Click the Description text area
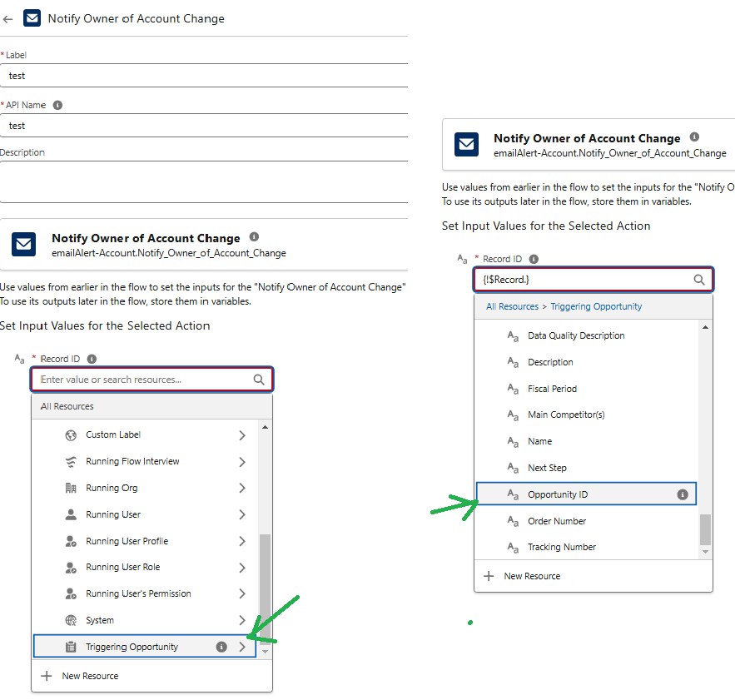The height and width of the screenshot is (700, 735). 204,182
